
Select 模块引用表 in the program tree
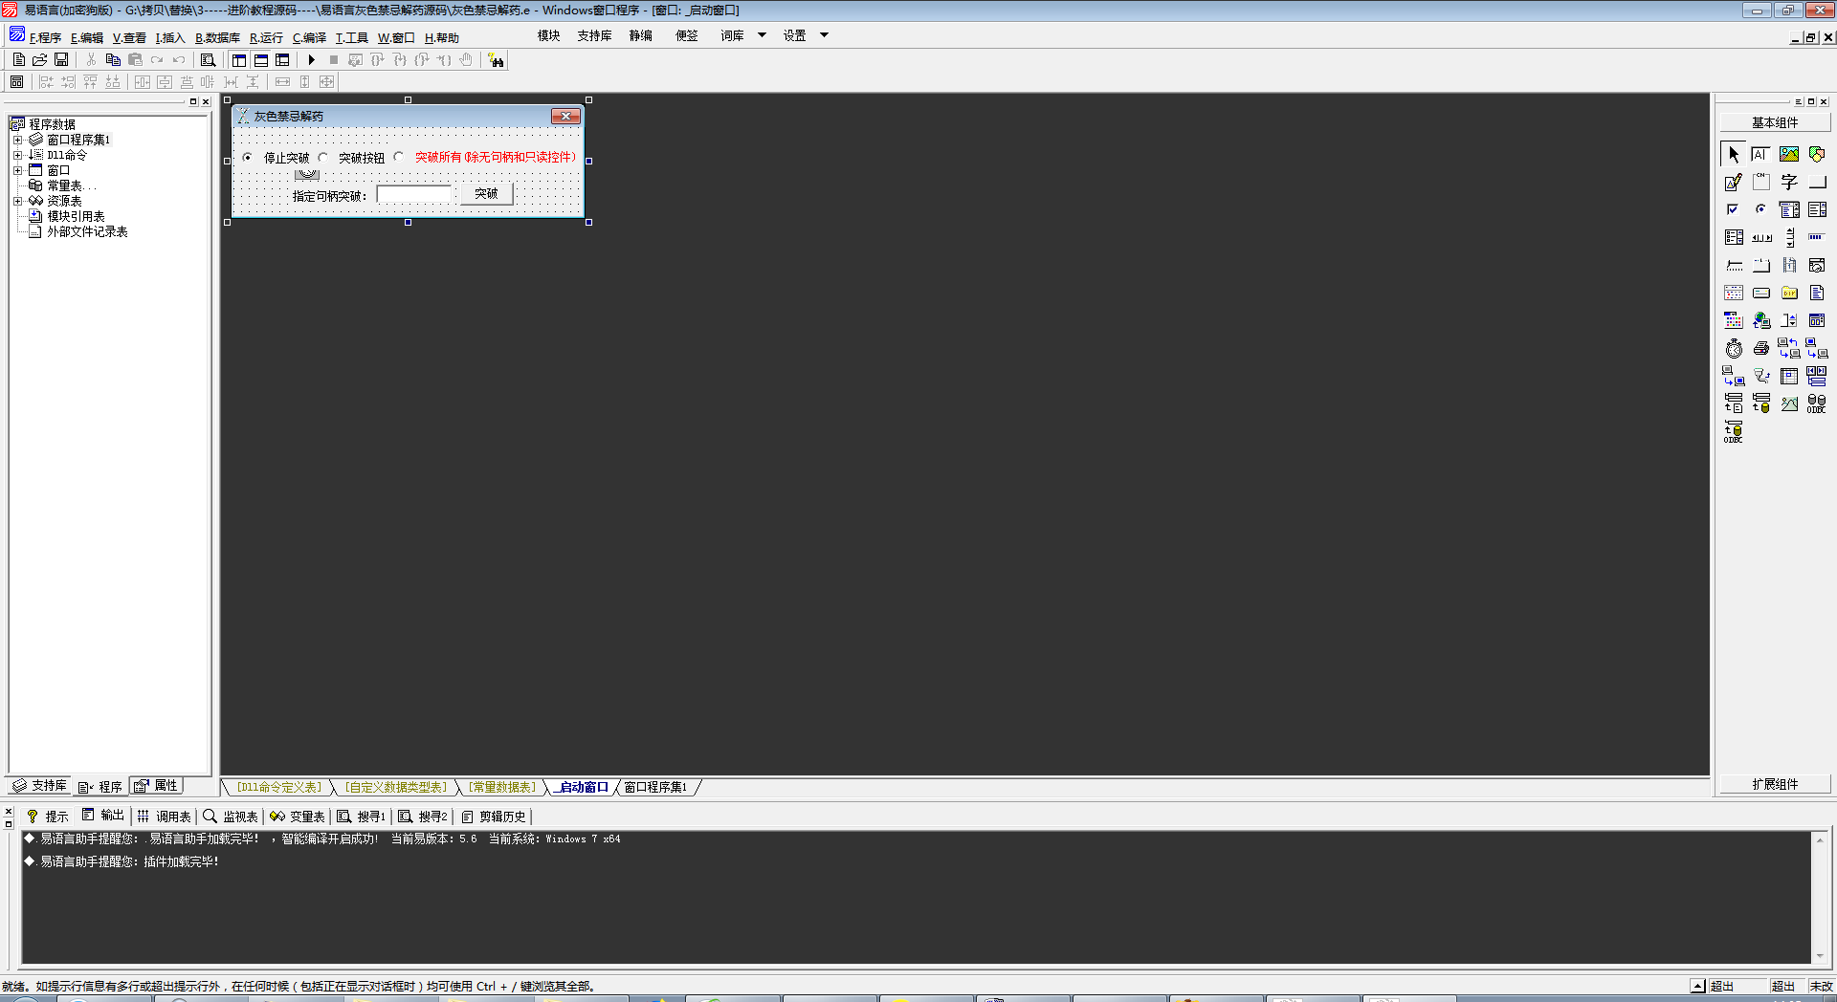76,216
